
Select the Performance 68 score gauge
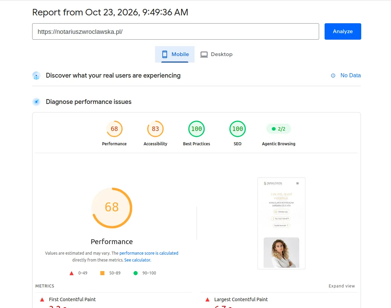click(x=114, y=129)
